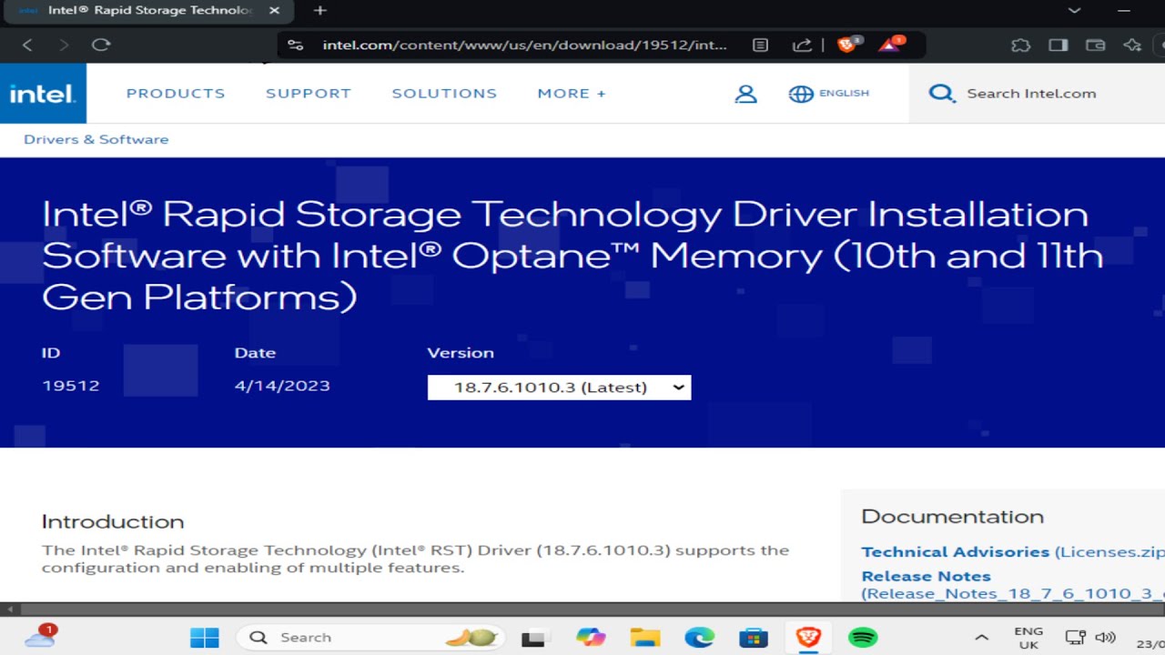Viewport: 1165px width, 655px height.
Task: Click the Documentation heading
Action: pyautogui.click(x=953, y=517)
